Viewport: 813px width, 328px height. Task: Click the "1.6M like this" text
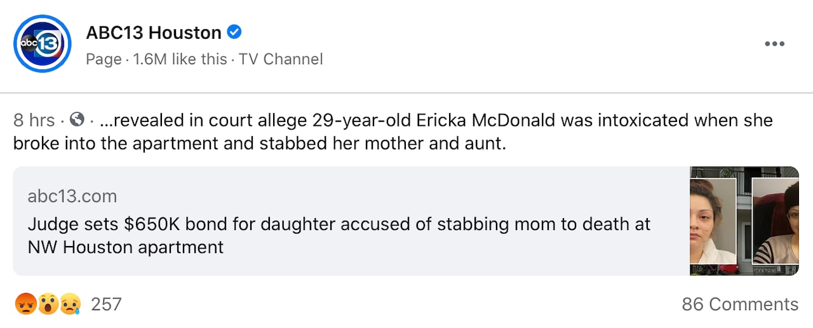click(x=180, y=59)
